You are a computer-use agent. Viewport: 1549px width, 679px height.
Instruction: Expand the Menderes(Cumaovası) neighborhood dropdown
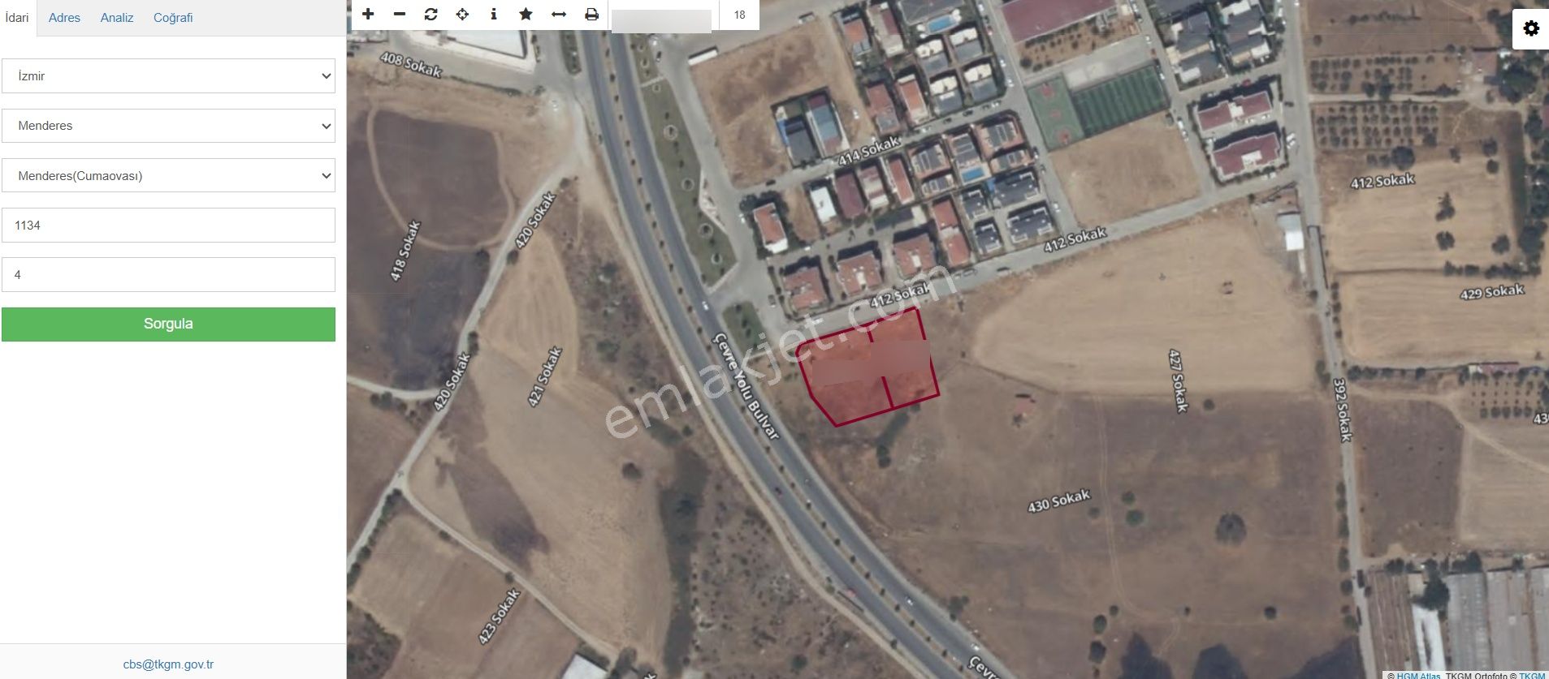coord(168,175)
